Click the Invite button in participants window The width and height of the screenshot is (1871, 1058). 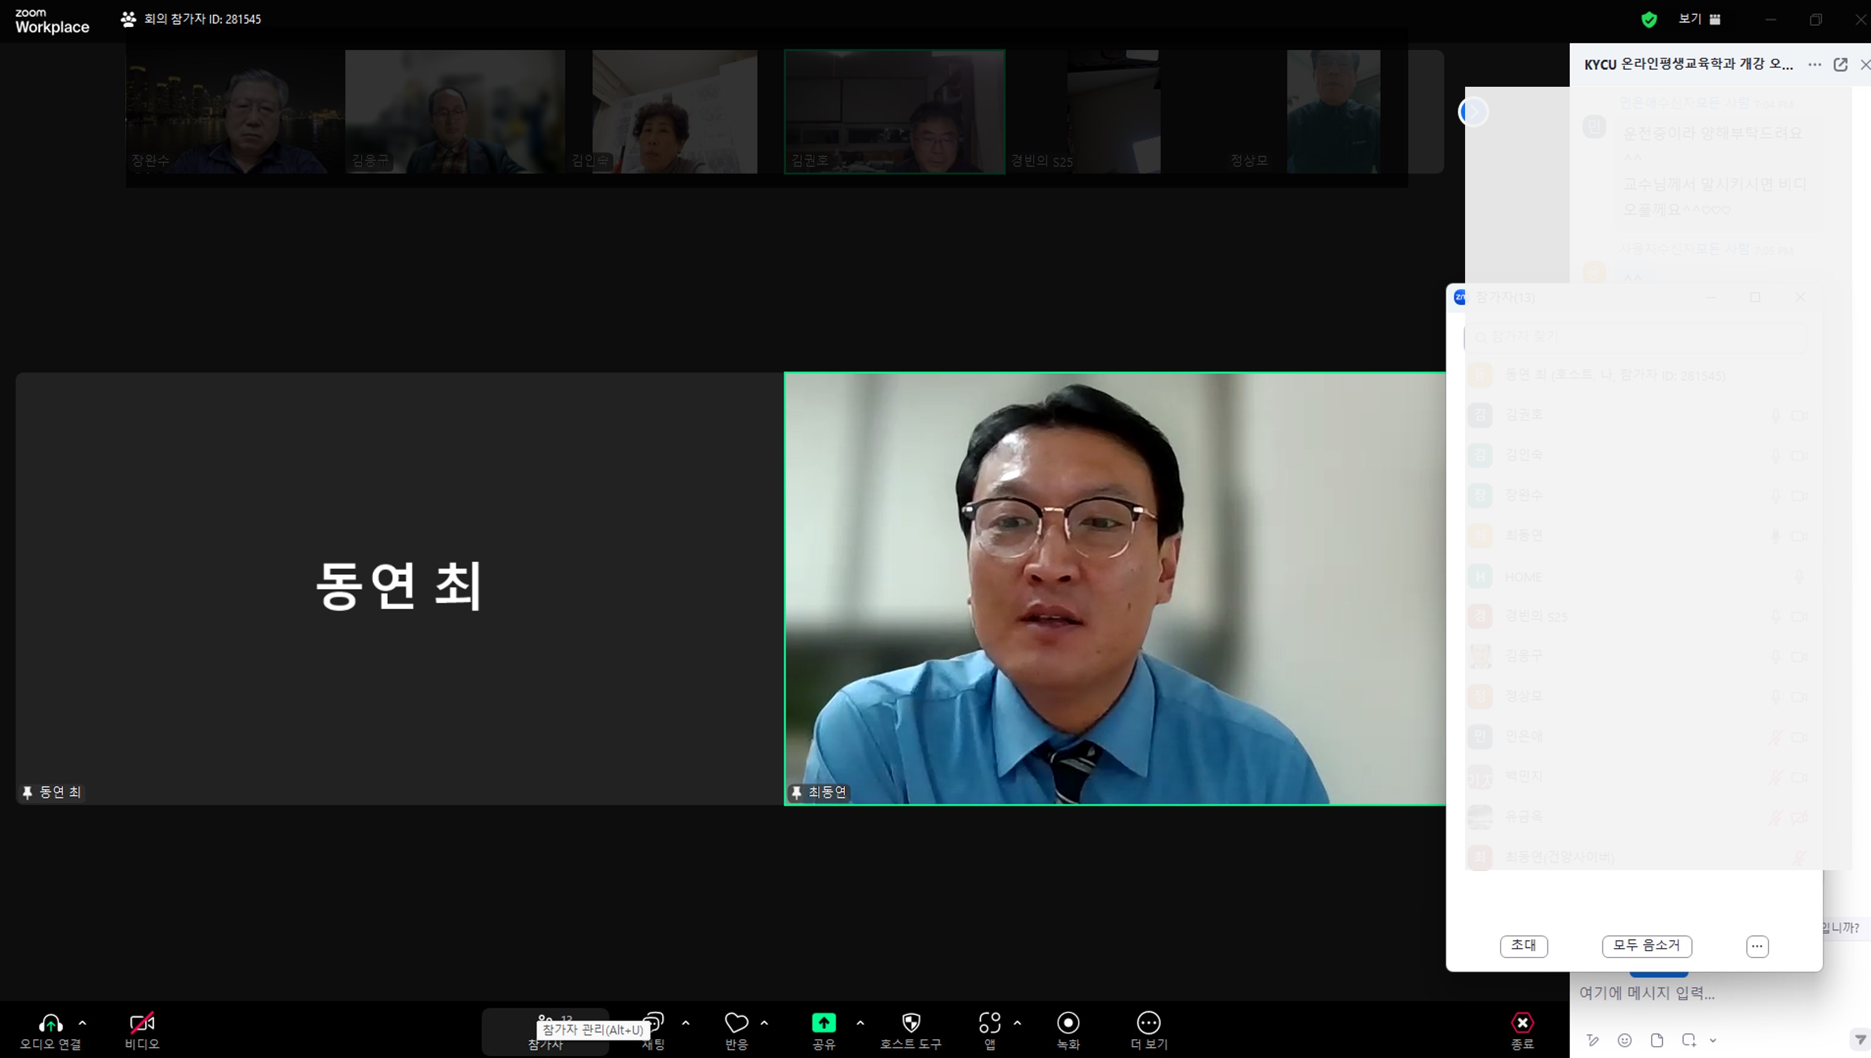(1524, 946)
